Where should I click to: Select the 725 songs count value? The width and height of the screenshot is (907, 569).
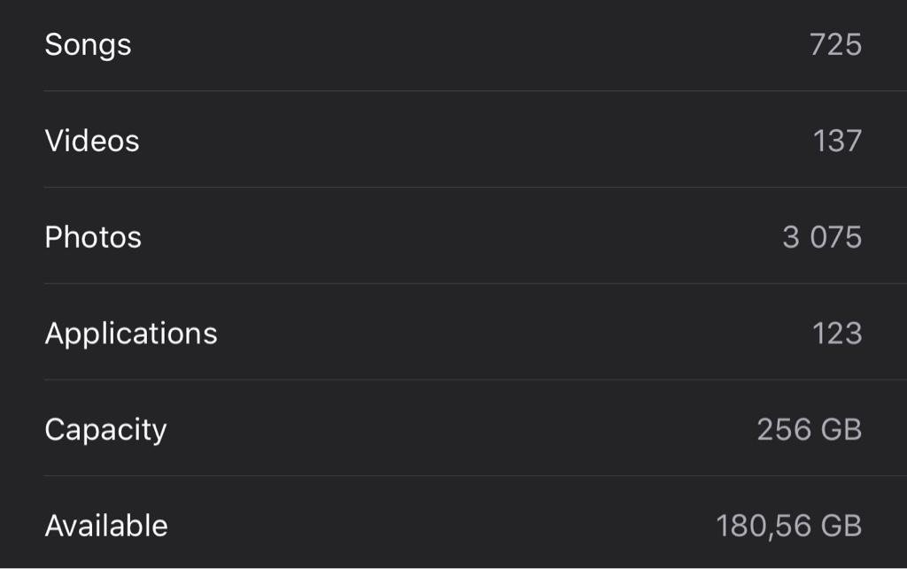coord(836,44)
